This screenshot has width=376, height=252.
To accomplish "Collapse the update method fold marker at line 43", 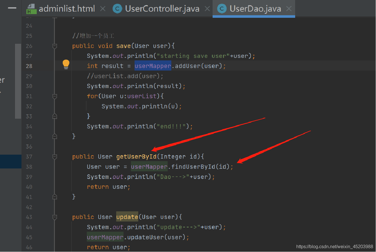I will coord(55,217).
